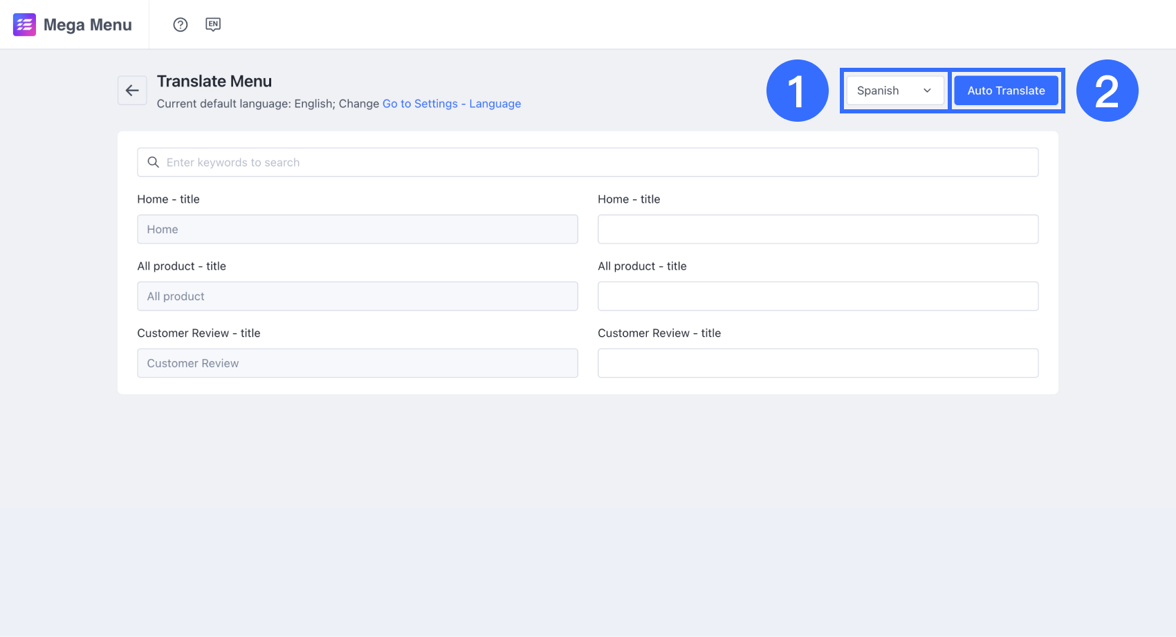Click the chevron inside the language selector
This screenshot has width=1176, height=637.
coord(927,90)
